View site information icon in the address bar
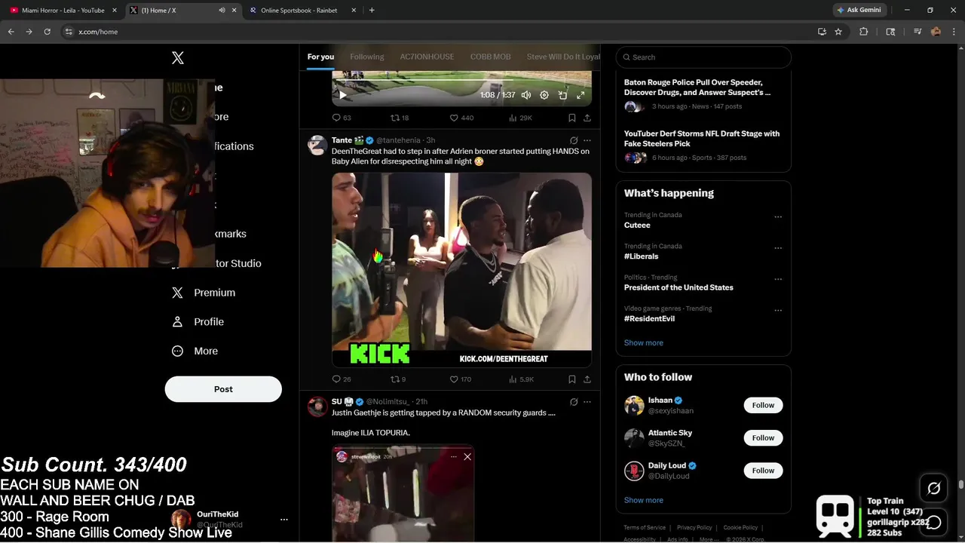The height and width of the screenshot is (543, 965). tap(69, 32)
